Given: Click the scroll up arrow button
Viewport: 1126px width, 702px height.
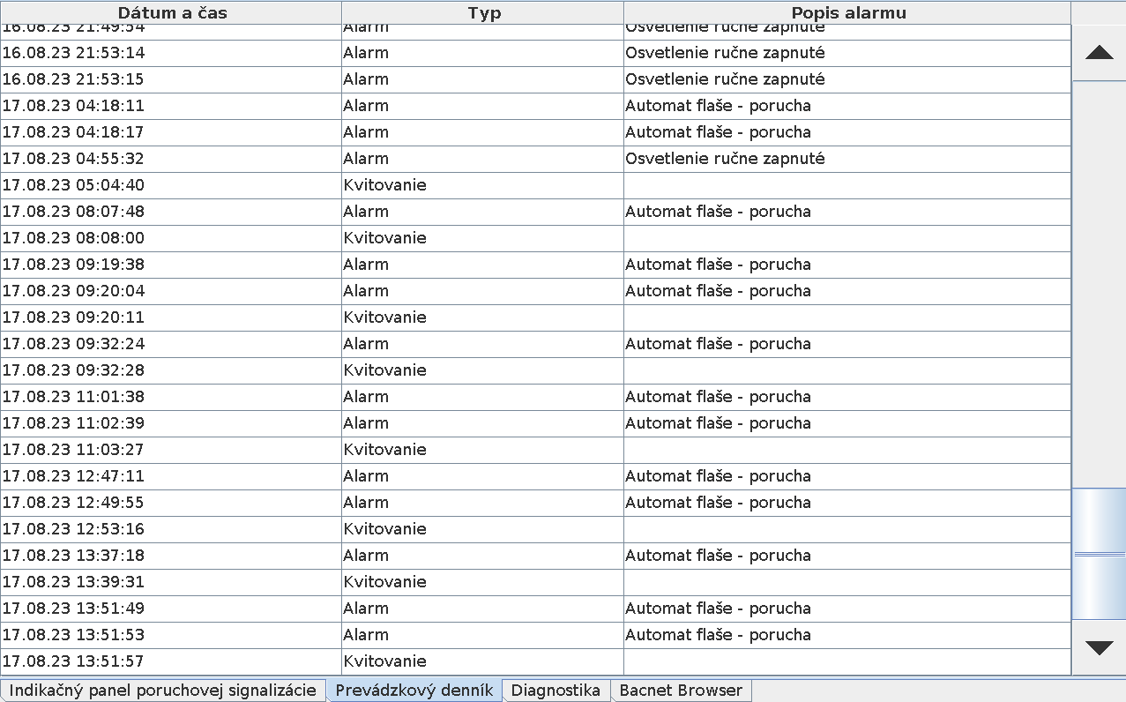Looking at the screenshot, I should tap(1099, 53).
